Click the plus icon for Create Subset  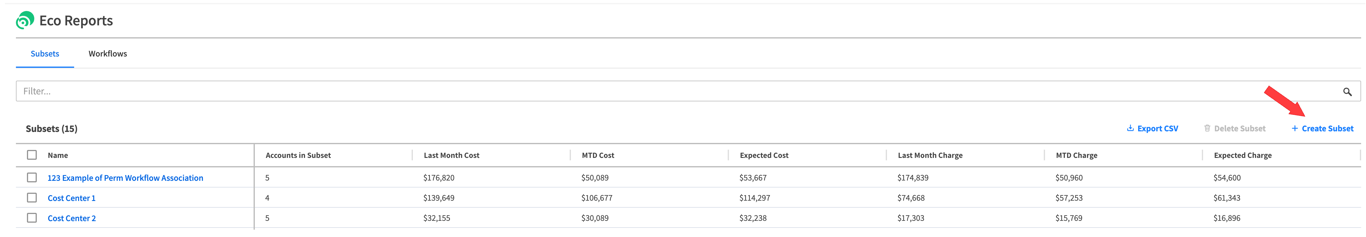(1294, 129)
